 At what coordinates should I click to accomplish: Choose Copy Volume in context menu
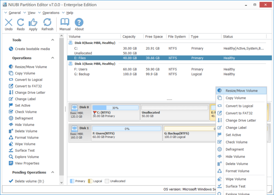click(241, 98)
